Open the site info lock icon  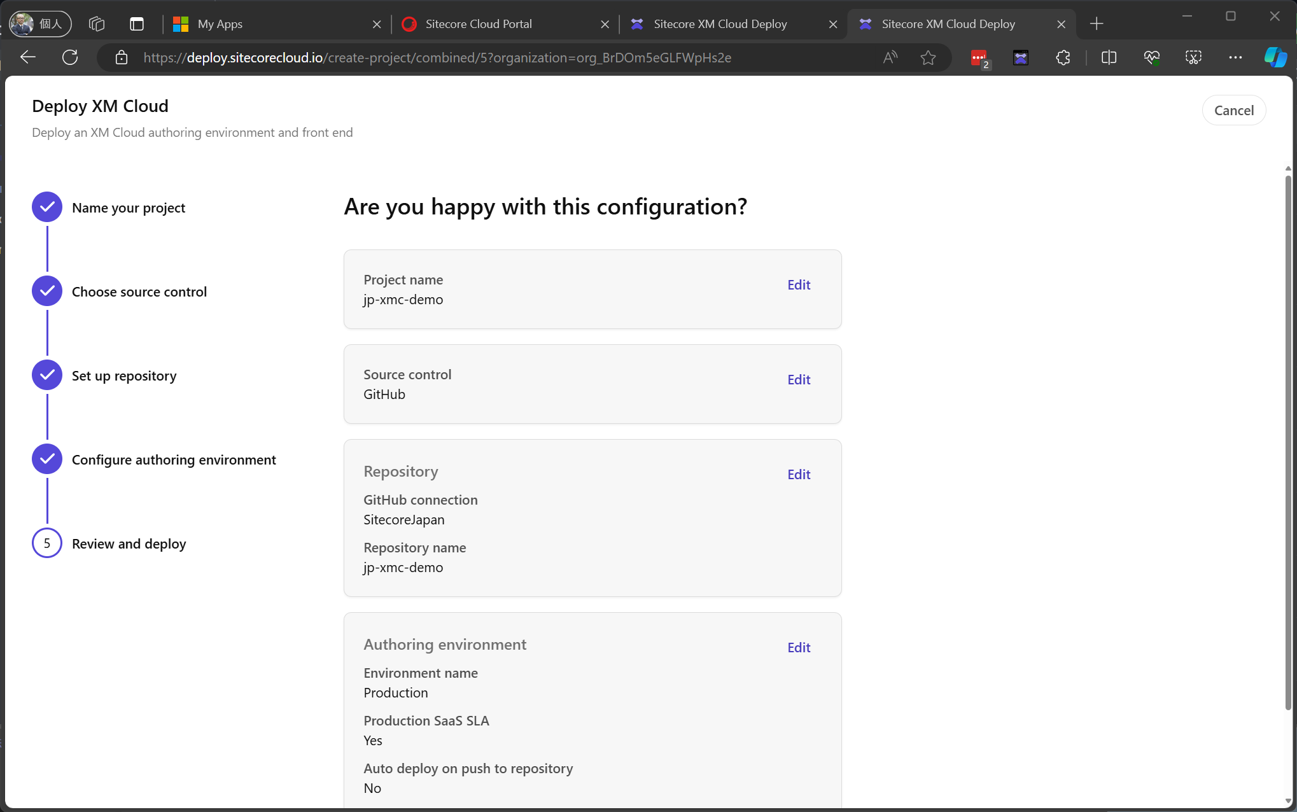coord(121,58)
